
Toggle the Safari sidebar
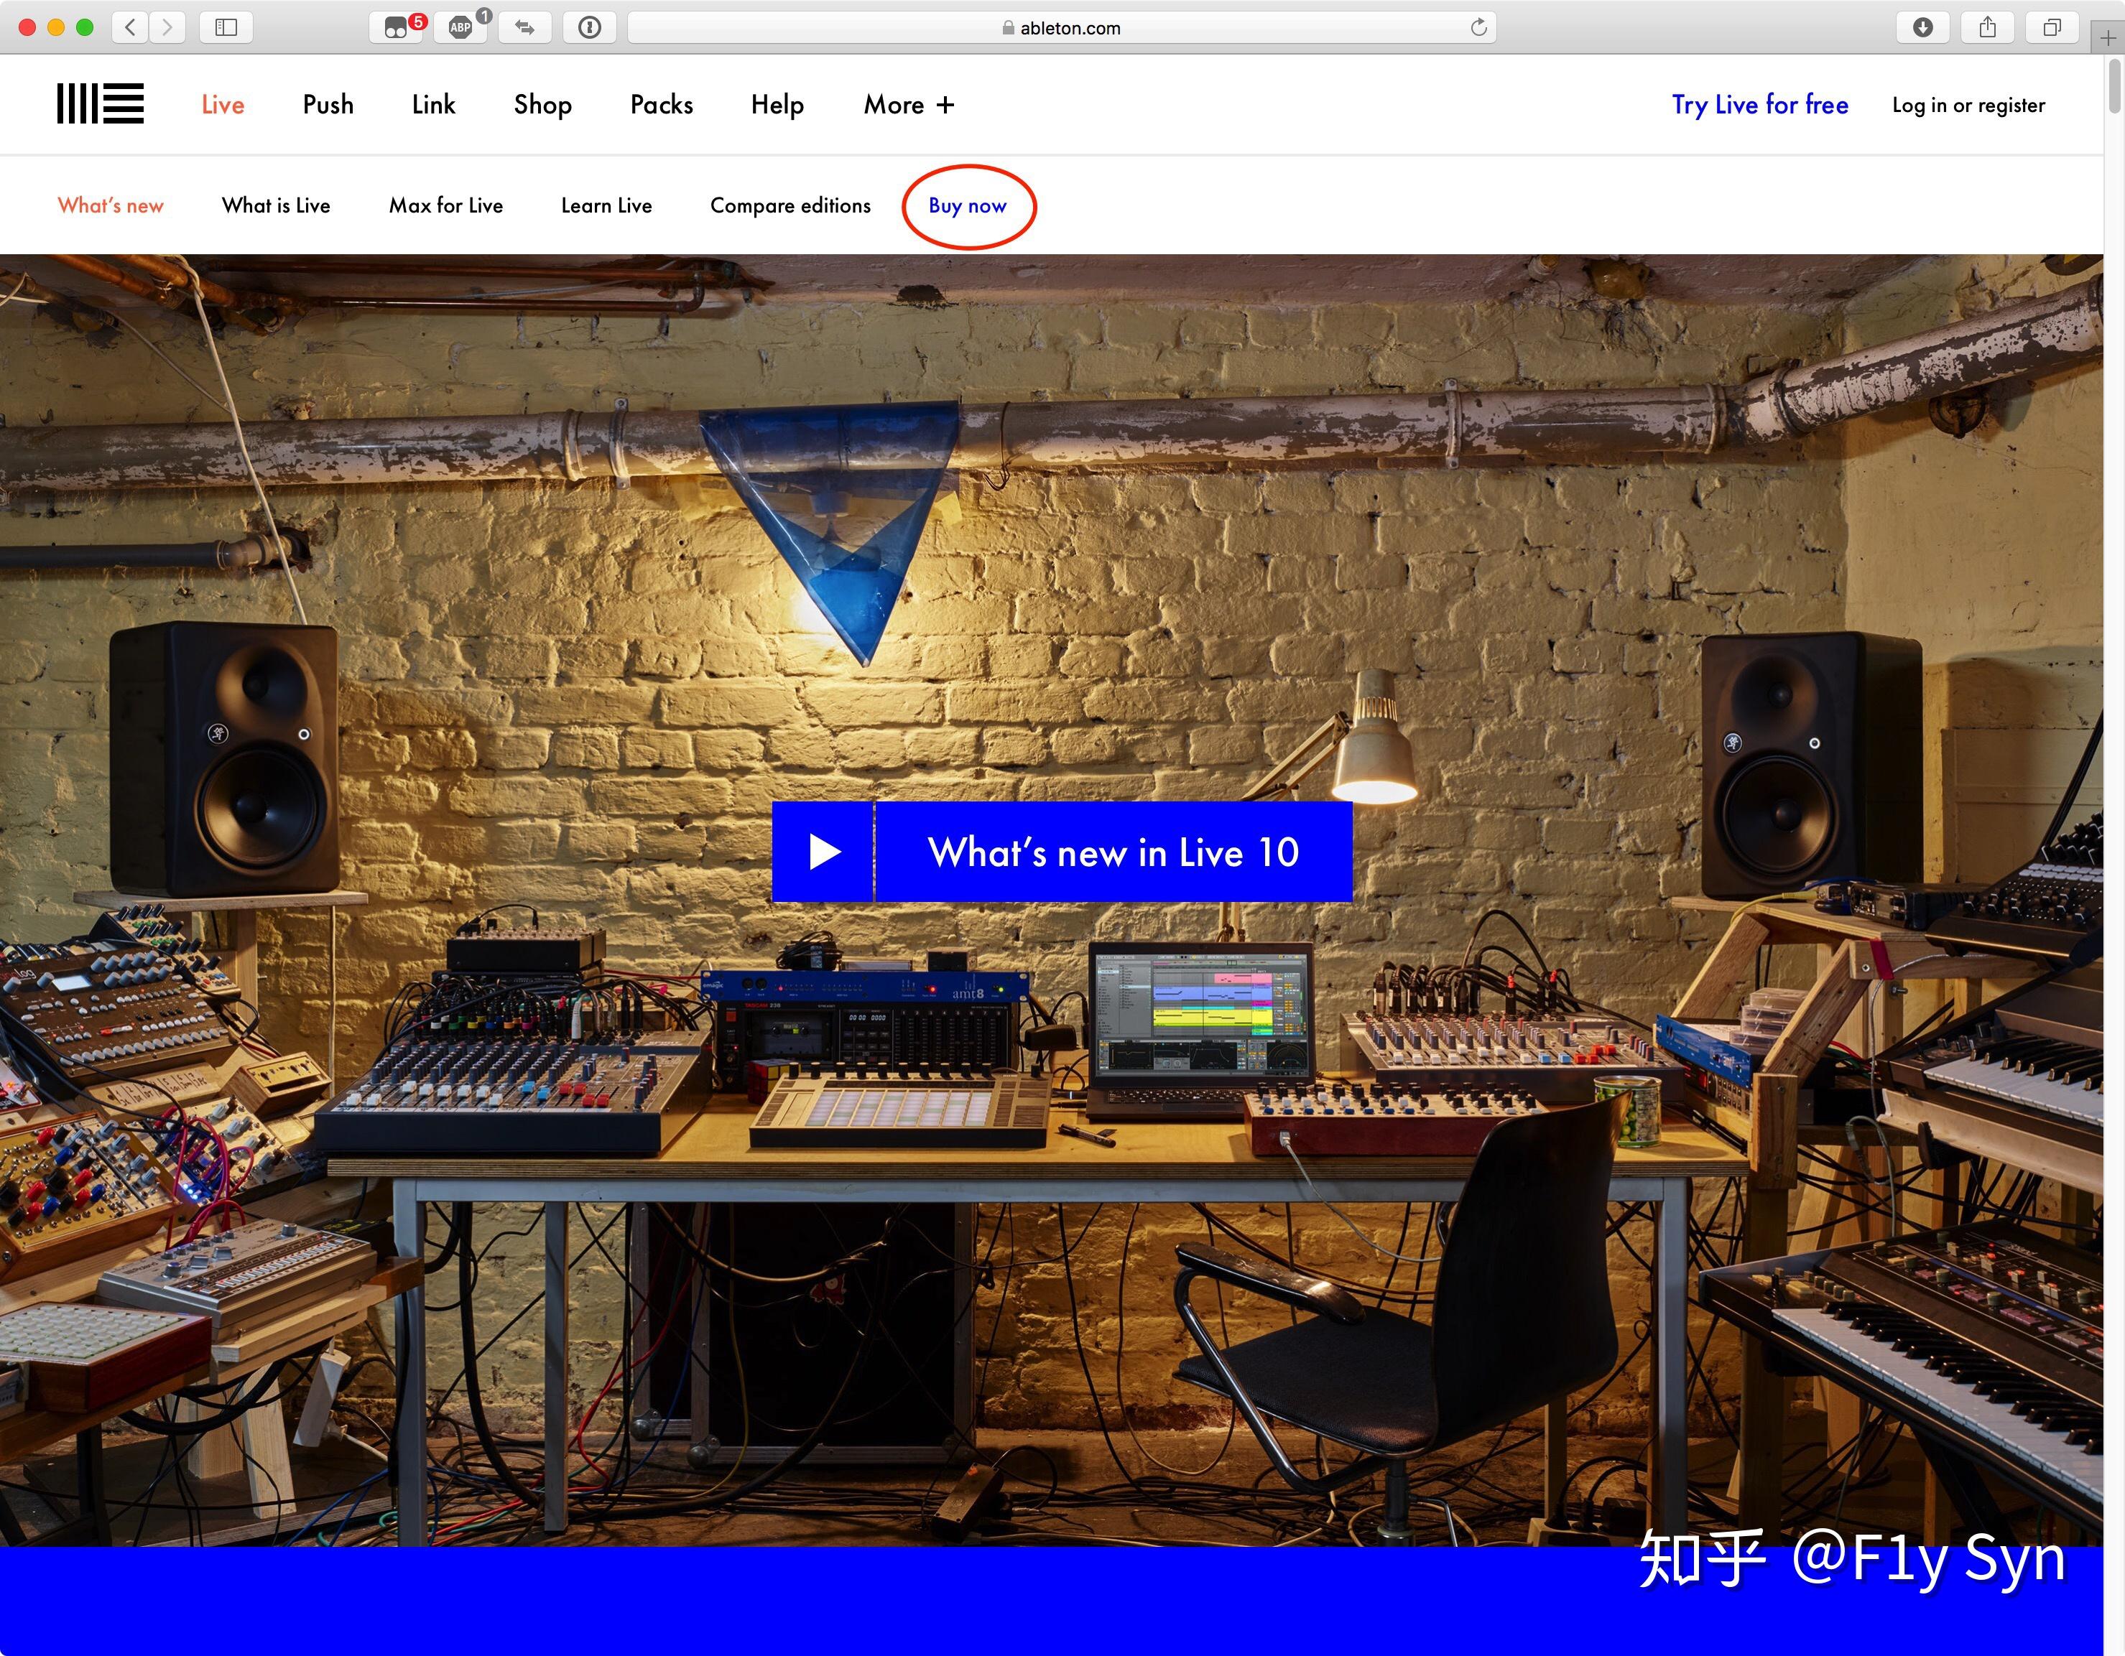click(x=225, y=27)
